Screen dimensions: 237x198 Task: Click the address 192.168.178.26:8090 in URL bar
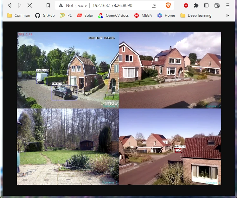112,5
